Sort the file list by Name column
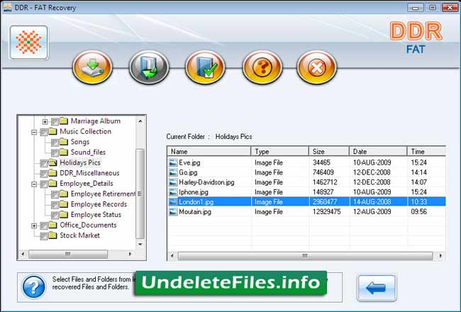461x312 pixels. pos(209,152)
